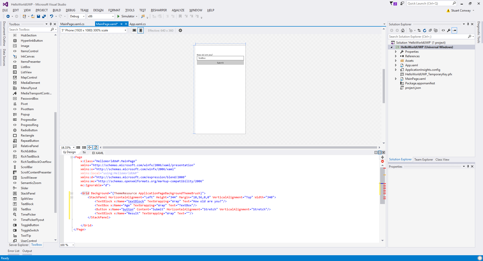The image size is (483, 261).
Task: Collapse all items in Solution Explorer
Action: pos(430,30)
